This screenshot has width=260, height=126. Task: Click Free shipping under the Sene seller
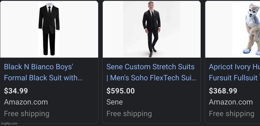click(x=129, y=113)
